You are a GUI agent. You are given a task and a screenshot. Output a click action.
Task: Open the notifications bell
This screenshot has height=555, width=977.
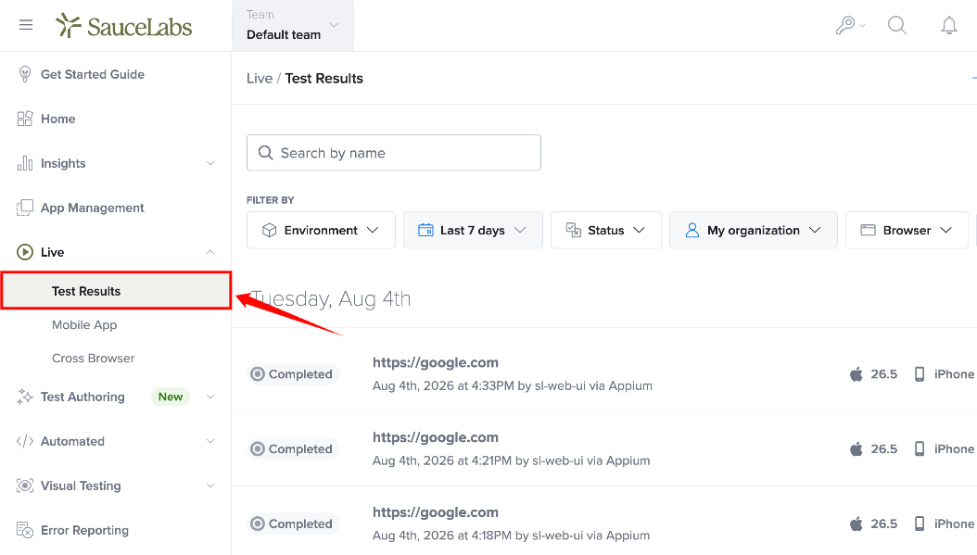948,25
